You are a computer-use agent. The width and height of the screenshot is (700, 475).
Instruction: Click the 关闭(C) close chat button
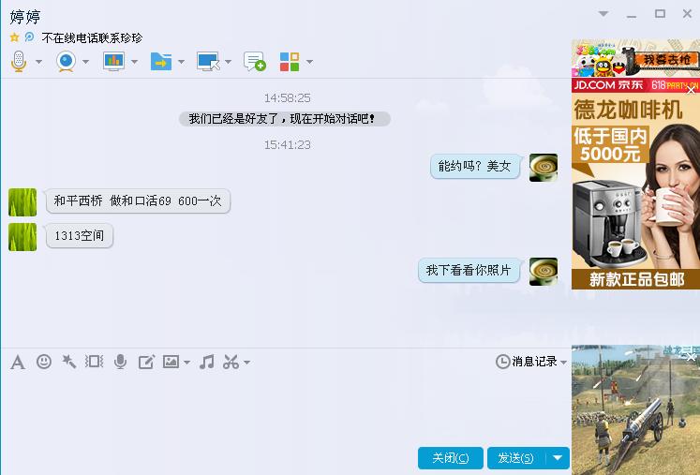click(451, 458)
